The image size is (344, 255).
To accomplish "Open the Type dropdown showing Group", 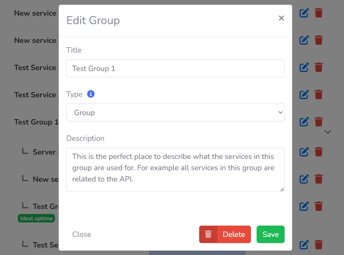I will (x=175, y=112).
